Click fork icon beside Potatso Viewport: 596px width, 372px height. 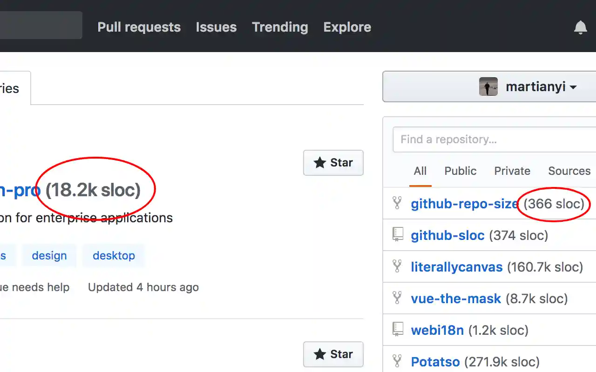click(x=397, y=361)
